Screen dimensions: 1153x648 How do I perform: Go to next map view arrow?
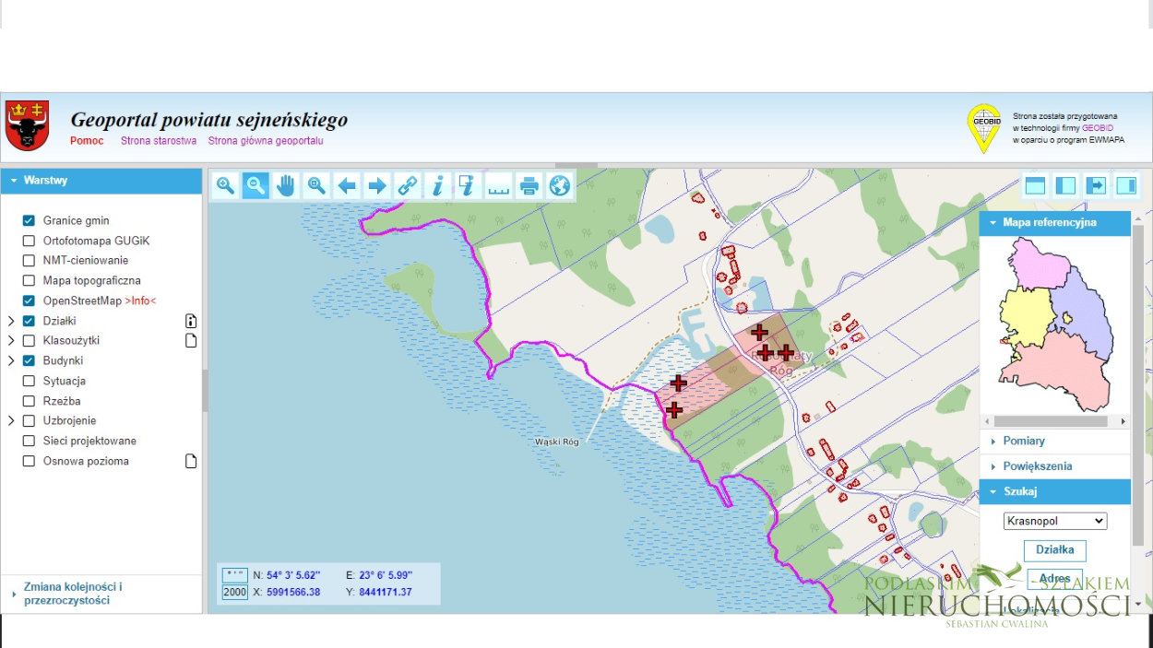(x=377, y=186)
